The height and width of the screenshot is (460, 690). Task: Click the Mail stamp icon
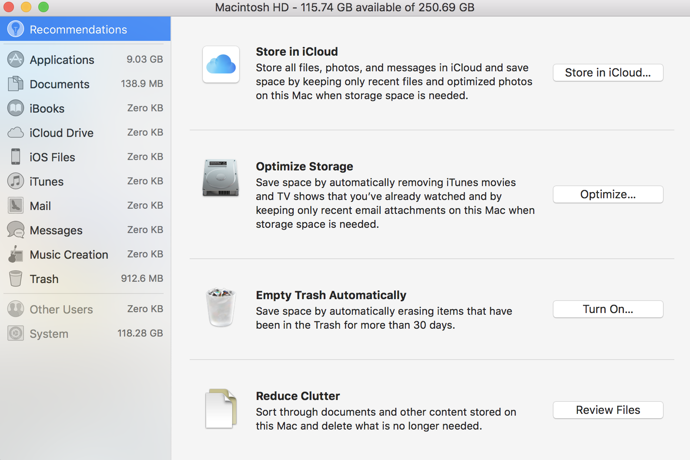point(16,205)
